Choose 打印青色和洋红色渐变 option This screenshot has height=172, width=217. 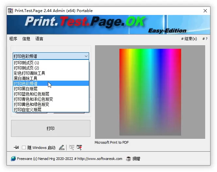51,99
